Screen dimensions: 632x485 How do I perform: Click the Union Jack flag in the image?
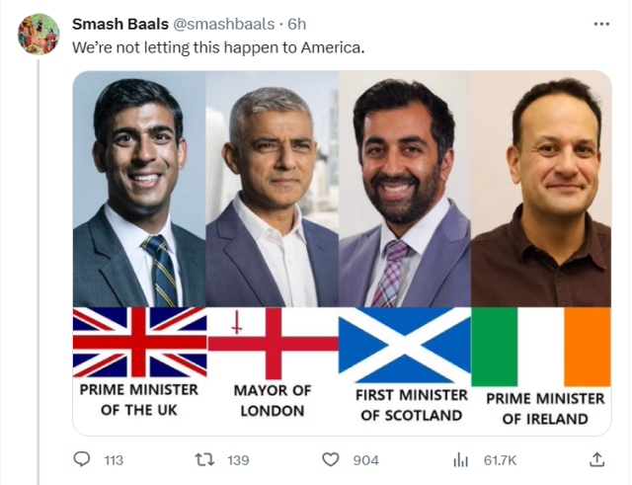pyautogui.click(x=139, y=342)
